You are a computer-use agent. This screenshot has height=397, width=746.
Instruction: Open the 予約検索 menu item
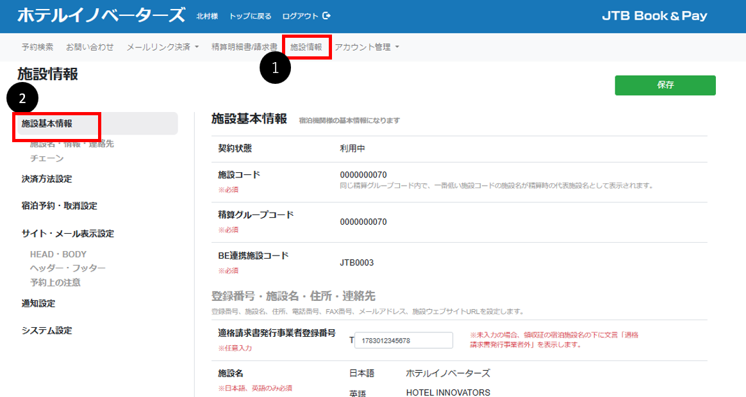coord(38,47)
